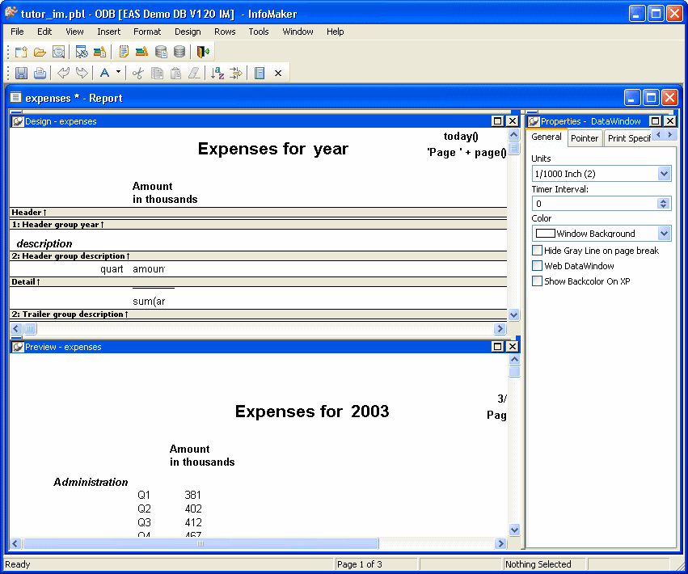Open the control type dropdown beside A

(119, 72)
